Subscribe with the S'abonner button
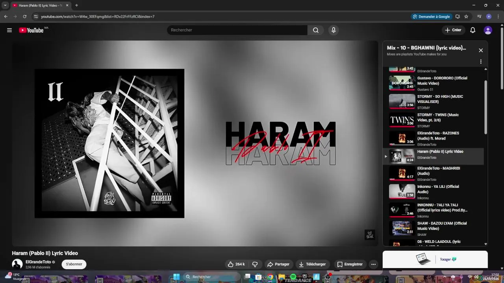Image resolution: width=504 pixels, height=283 pixels. (x=74, y=264)
